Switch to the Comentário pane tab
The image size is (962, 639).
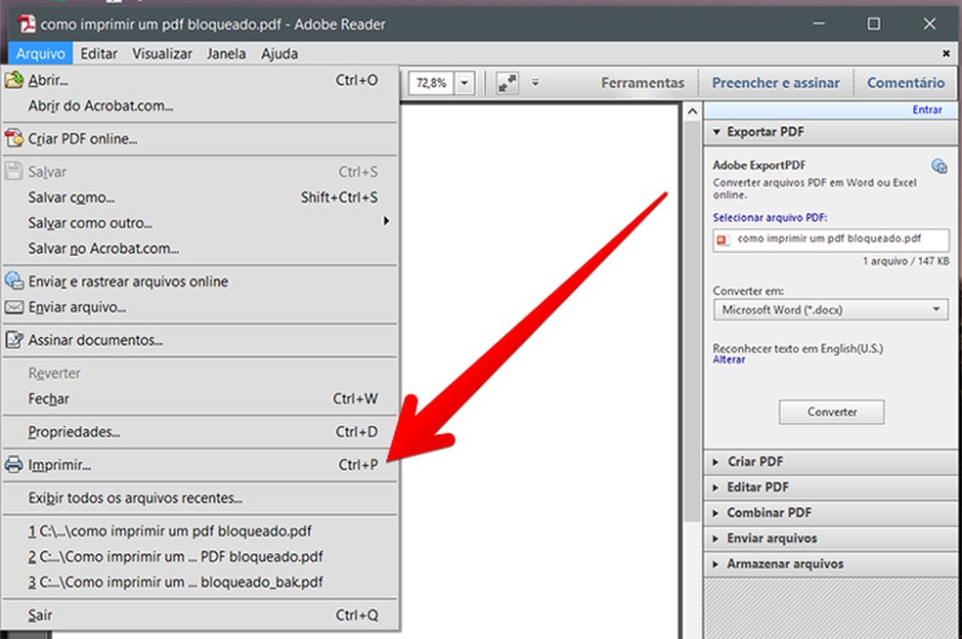click(905, 83)
